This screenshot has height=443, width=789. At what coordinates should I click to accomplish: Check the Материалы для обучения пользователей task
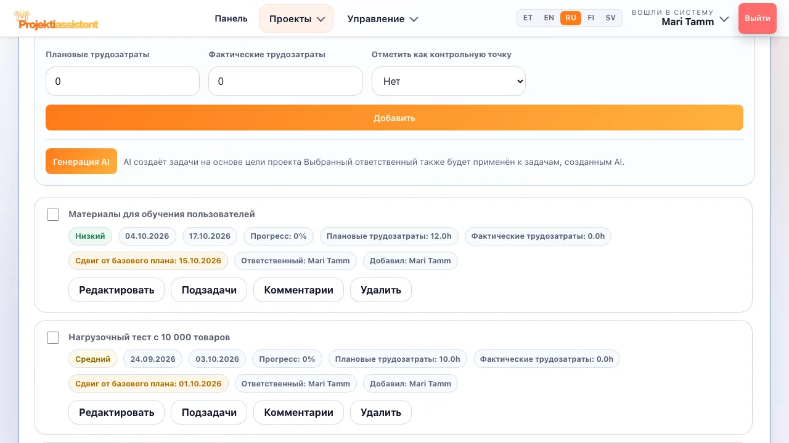(x=53, y=215)
